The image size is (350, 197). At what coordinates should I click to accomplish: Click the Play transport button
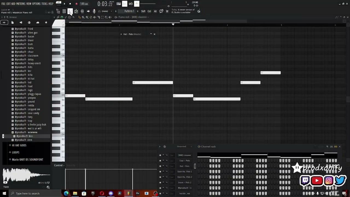(x=65, y=4)
